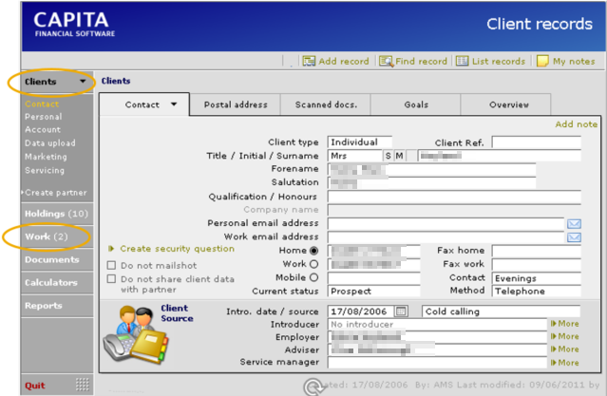Enable the Do not mailshot checkbox
This screenshot has height=396, width=607.
[111, 266]
